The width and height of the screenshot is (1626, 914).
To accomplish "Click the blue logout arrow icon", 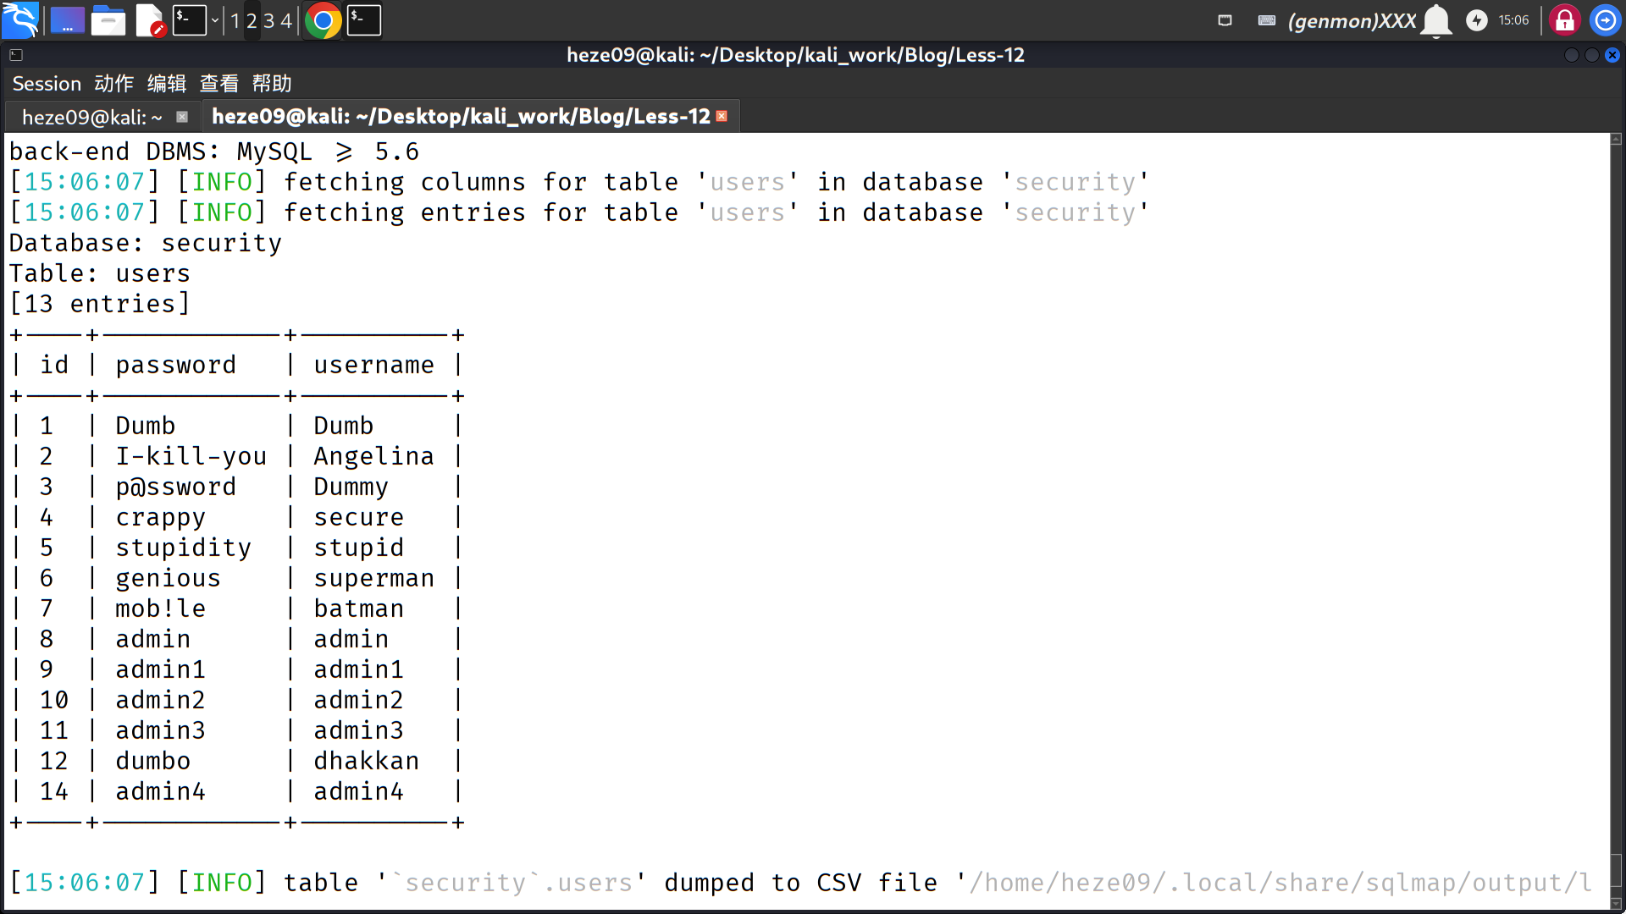I will (x=1605, y=20).
